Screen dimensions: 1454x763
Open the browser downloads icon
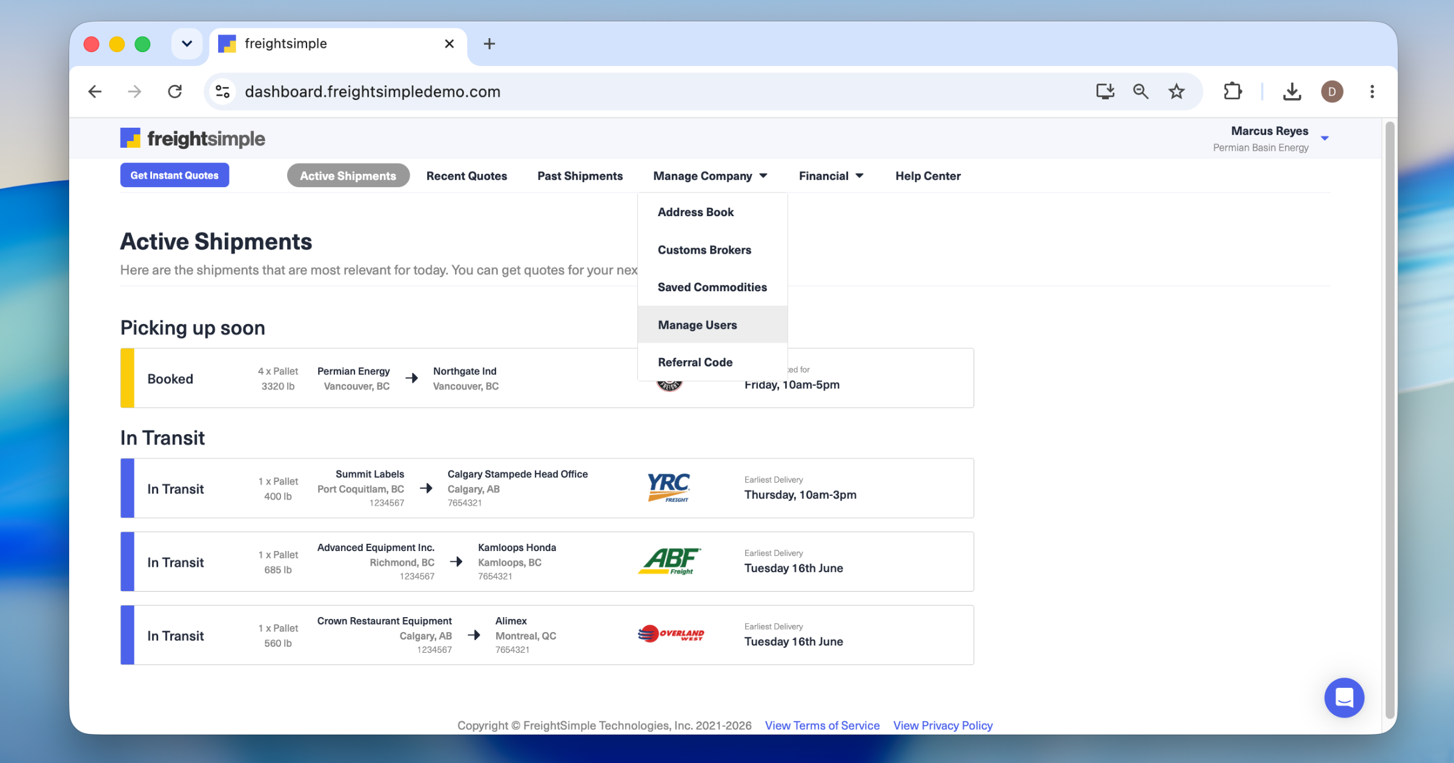pos(1292,91)
